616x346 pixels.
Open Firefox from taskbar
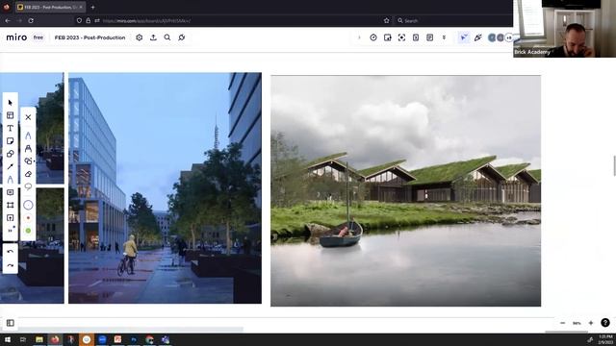pyautogui.click(x=55, y=339)
